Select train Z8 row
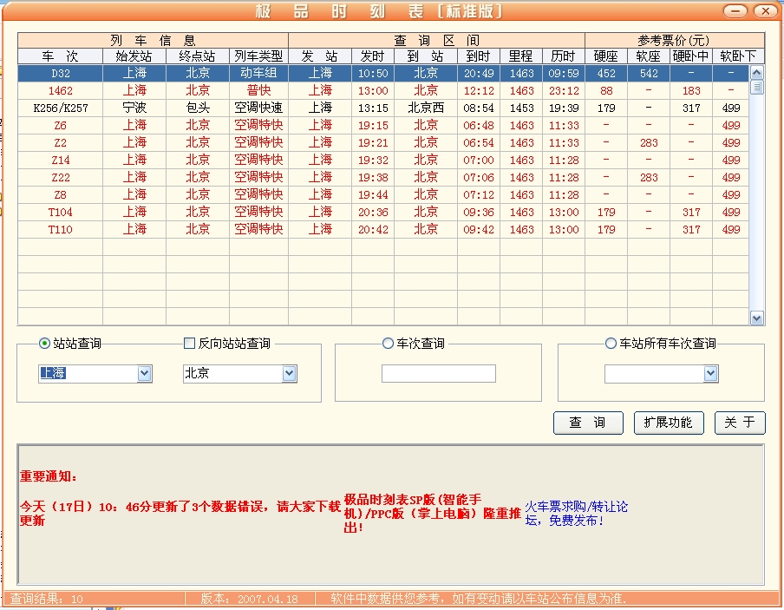This screenshot has width=784, height=610. (x=383, y=194)
